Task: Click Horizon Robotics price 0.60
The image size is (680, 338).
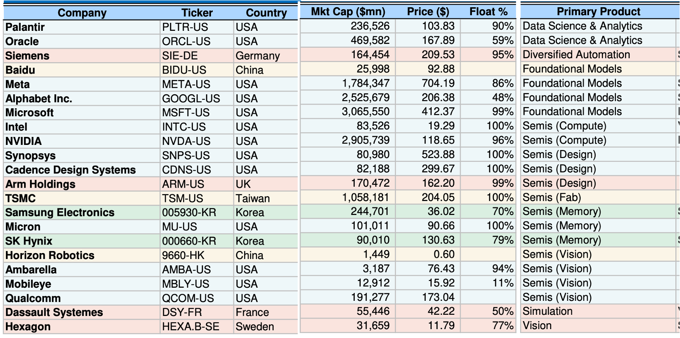Action: tap(428, 255)
